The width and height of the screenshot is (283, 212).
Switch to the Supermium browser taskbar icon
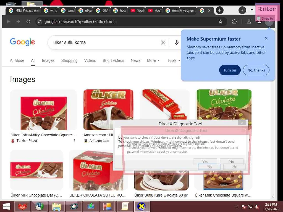pos(40,206)
